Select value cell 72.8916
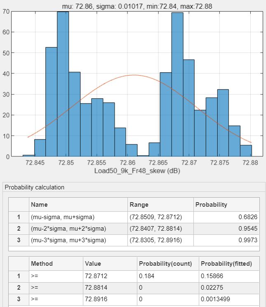266x307 pixels. (x=110, y=299)
